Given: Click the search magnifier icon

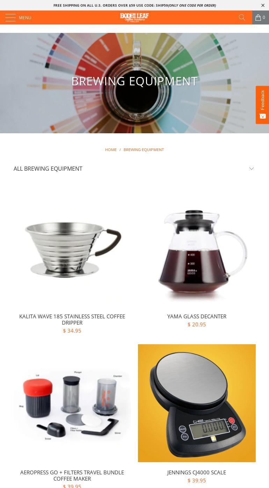Looking at the screenshot, I should pos(242,17).
